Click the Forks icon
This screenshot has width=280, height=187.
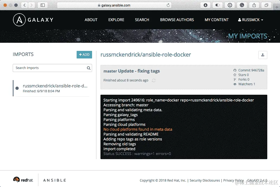tap(235, 80)
